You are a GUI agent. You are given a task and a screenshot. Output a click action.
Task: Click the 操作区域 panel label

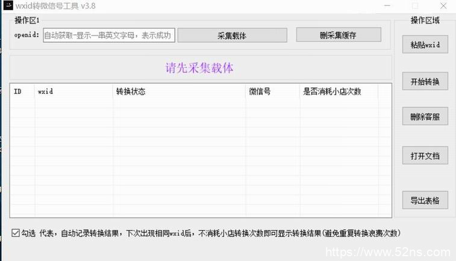pos(425,20)
